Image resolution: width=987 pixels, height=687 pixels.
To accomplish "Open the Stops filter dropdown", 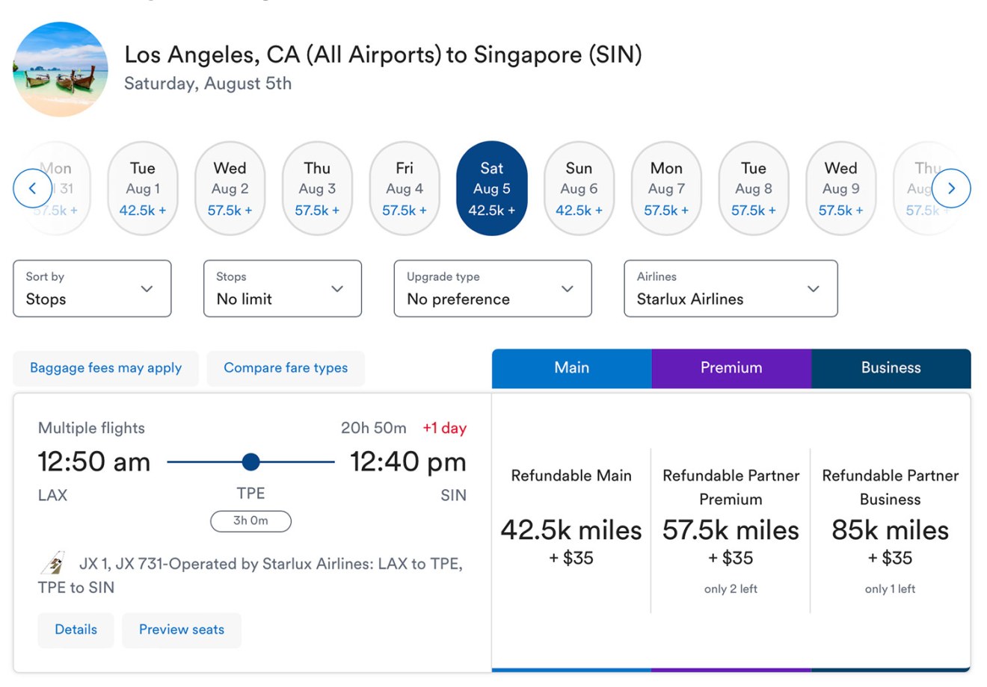I will (x=282, y=289).
